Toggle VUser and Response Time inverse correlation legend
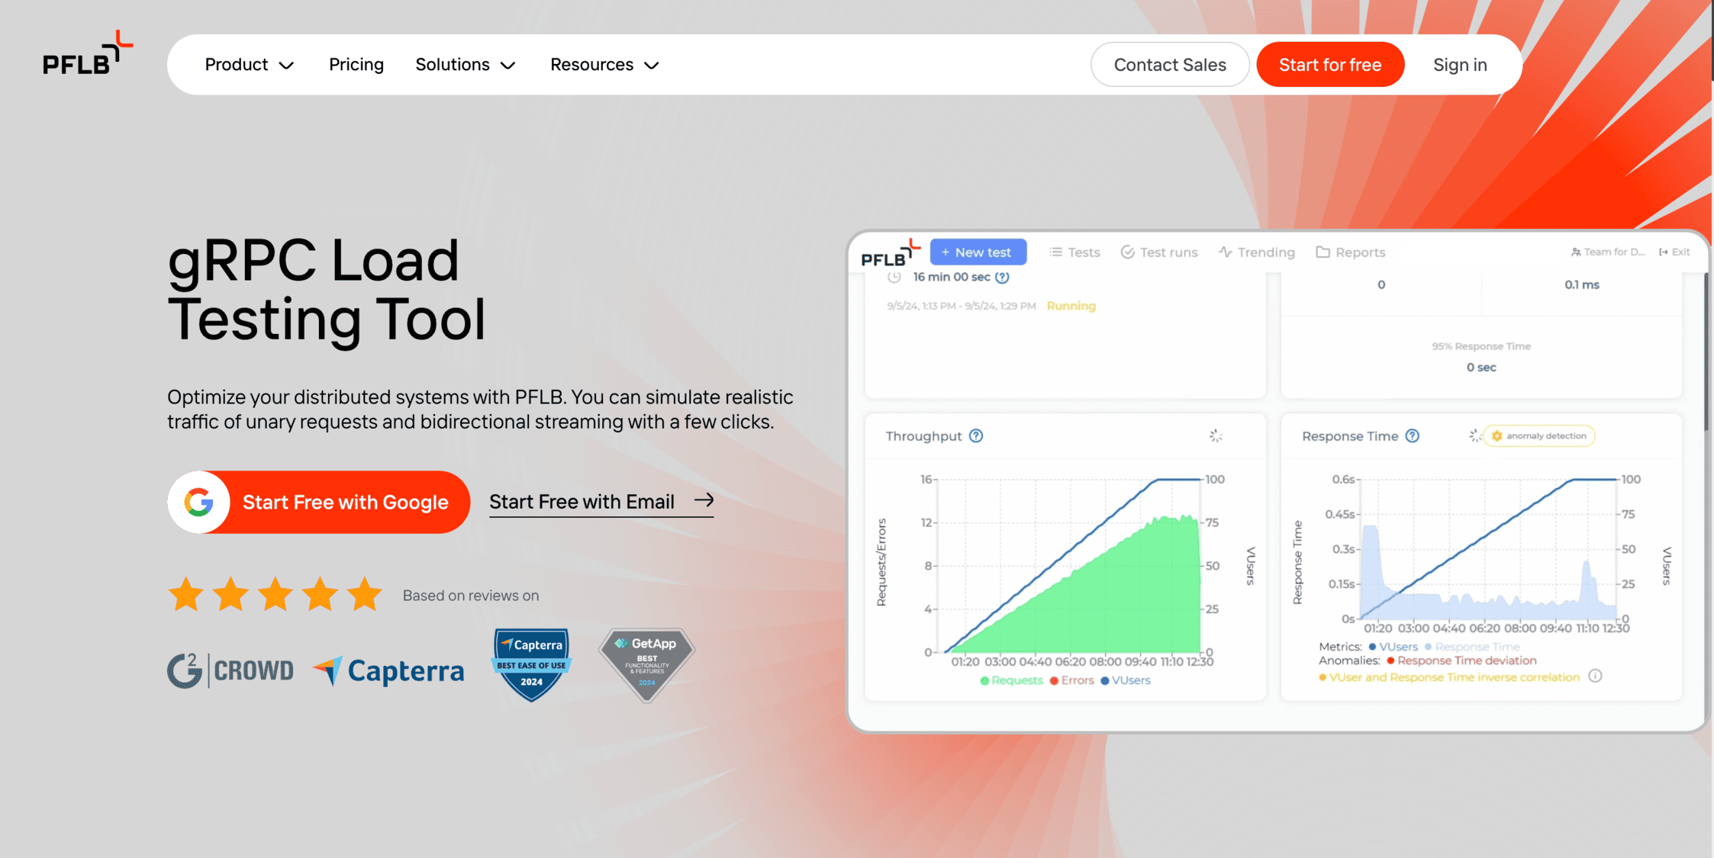1714x858 pixels. [x=1448, y=677]
